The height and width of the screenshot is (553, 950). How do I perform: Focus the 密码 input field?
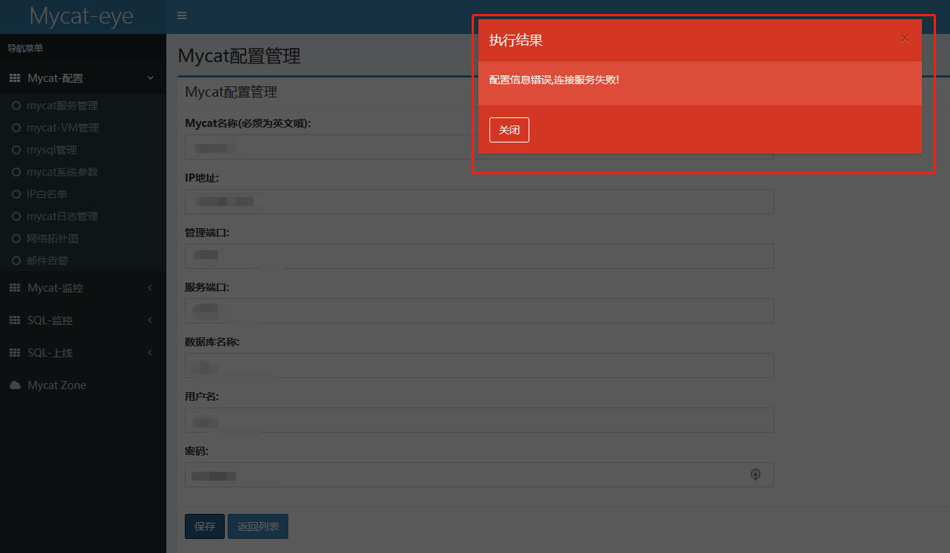(x=479, y=475)
